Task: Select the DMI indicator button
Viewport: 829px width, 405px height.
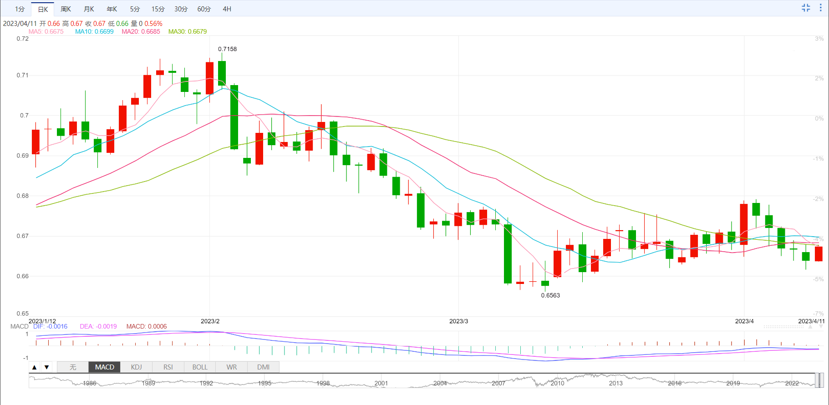Action: point(263,367)
